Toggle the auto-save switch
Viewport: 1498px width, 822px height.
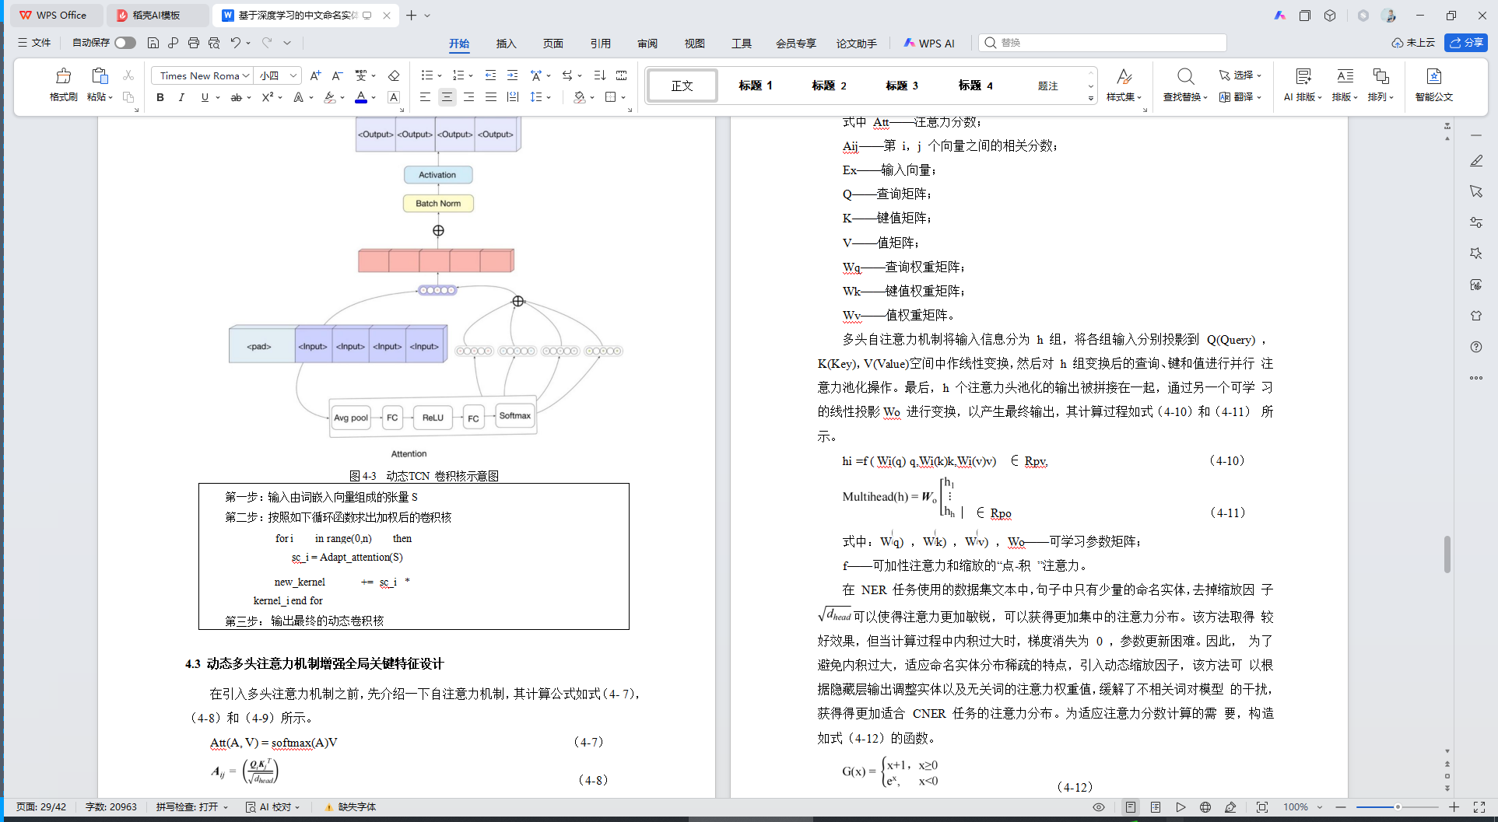(125, 43)
